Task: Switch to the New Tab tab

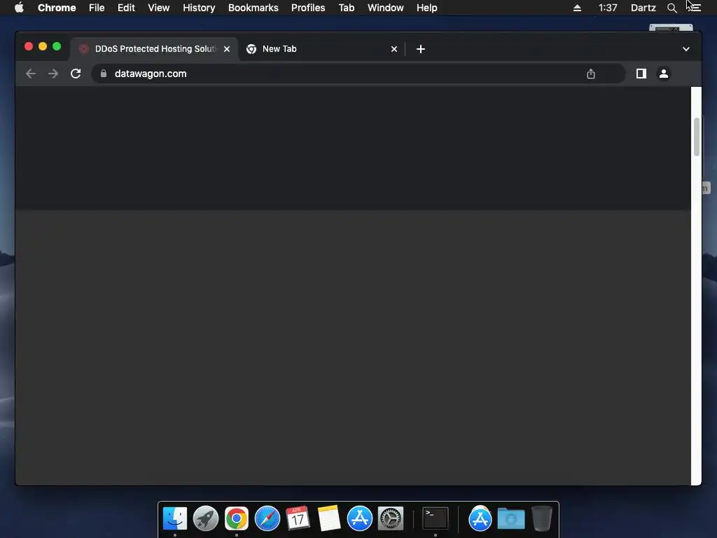Action: point(321,49)
